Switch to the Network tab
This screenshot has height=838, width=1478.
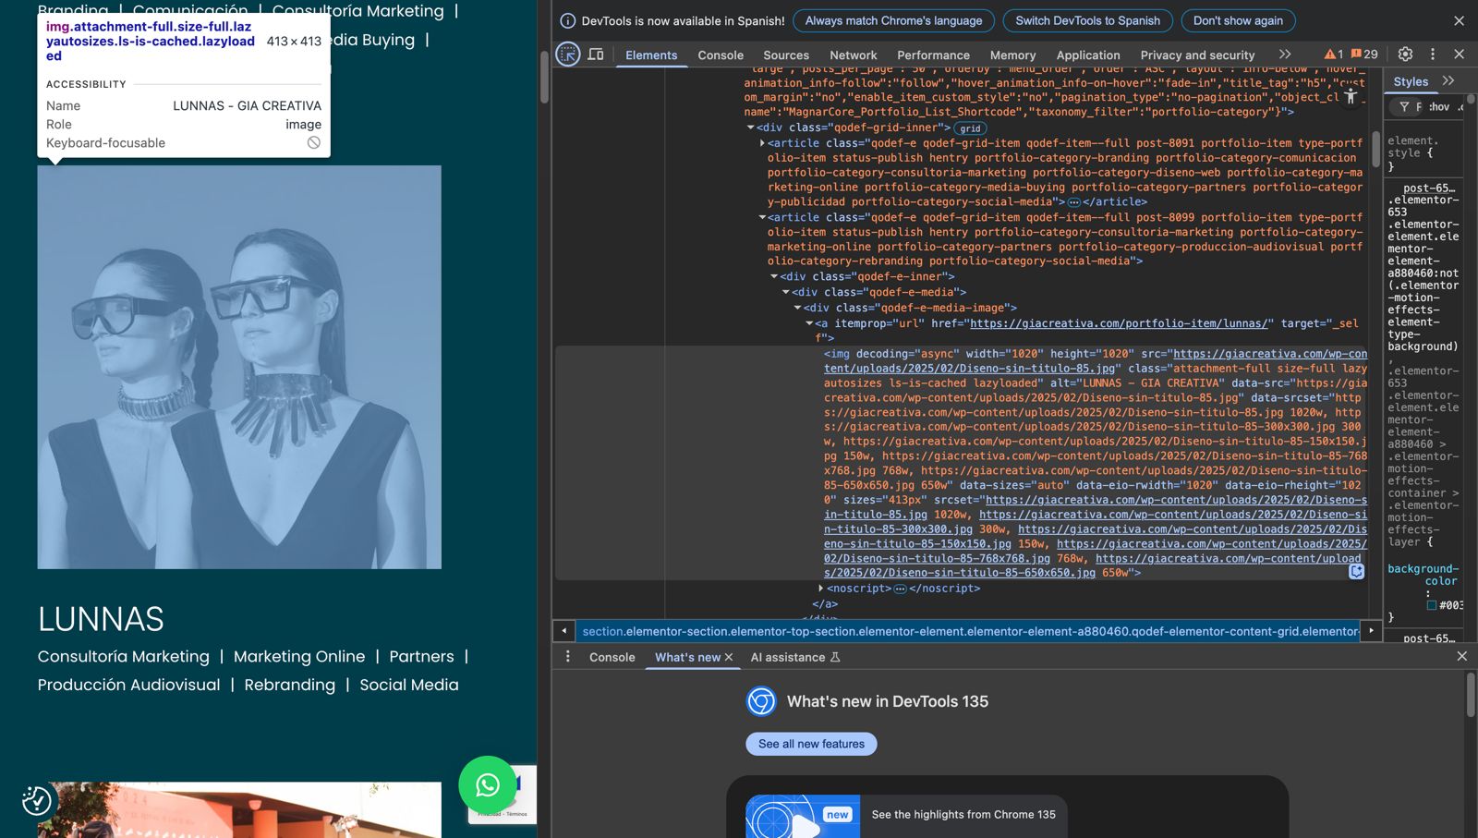tap(853, 55)
